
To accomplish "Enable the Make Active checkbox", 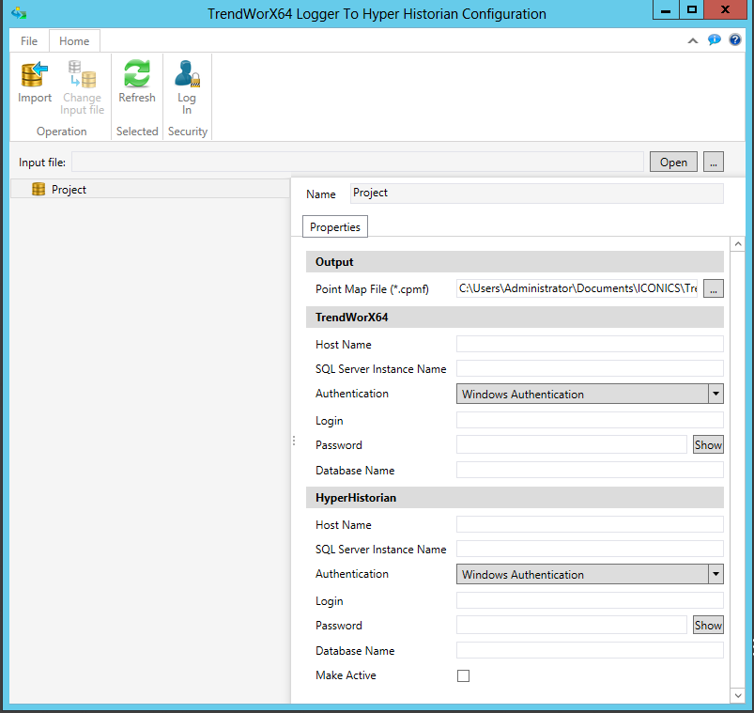I will click(x=463, y=675).
